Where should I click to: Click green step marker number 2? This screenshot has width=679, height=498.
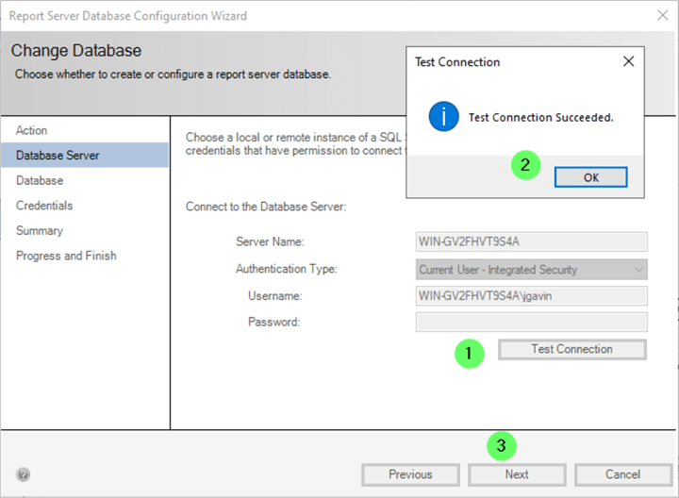pos(525,166)
